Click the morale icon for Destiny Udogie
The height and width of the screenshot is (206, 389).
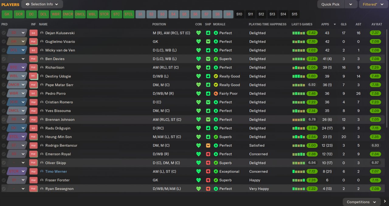216,76
